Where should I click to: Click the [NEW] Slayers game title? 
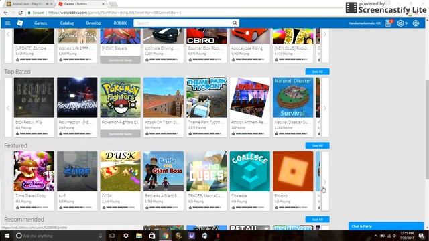click(x=115, y=48)
